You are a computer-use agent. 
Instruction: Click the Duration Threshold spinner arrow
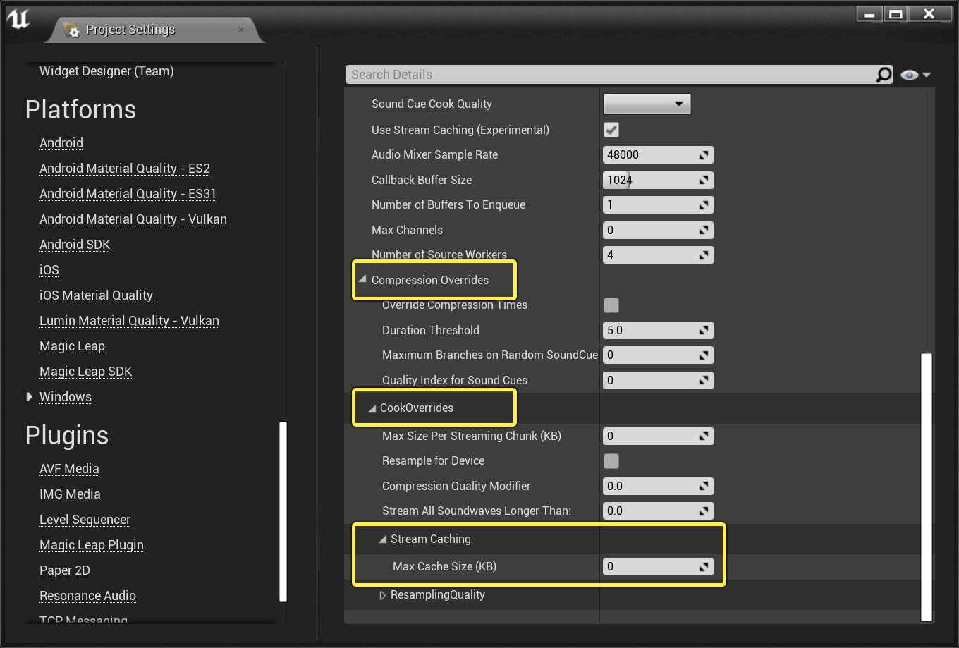coord(703,331)
